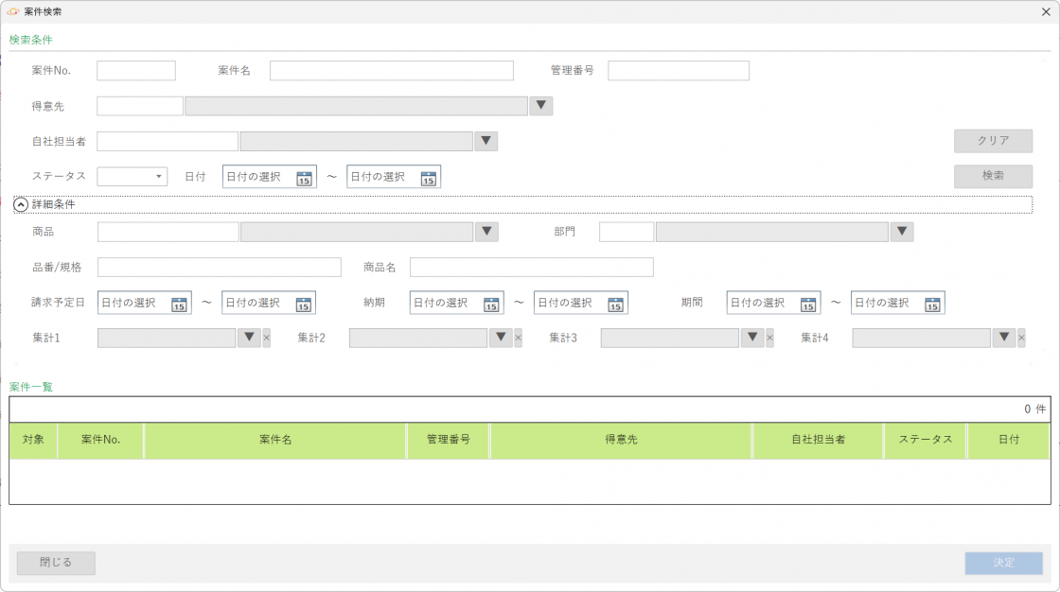This screenshot has height=592, width=1060.
Task: Expand the 得意先 dropdown list
Action: pos(540,106)
